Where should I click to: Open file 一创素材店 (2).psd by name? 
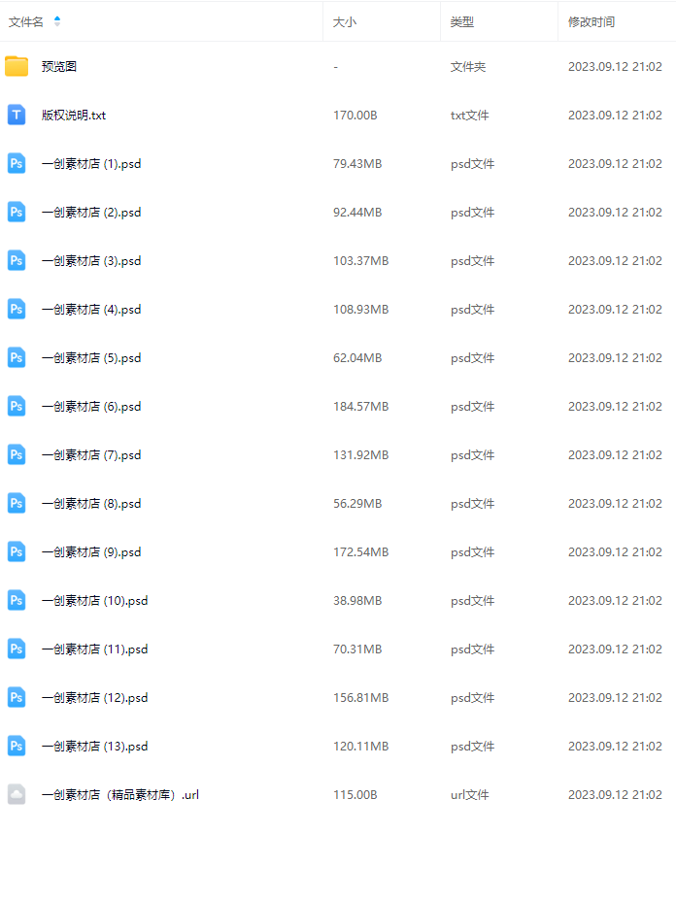[x=91, y=213]
